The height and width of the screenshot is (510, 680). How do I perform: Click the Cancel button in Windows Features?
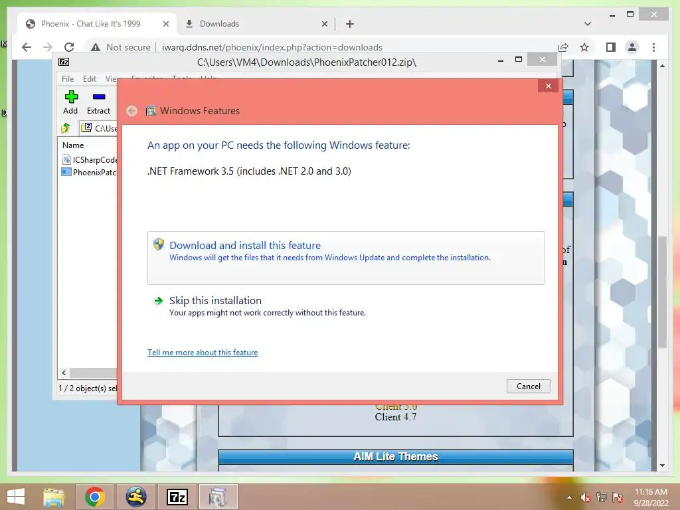528,386
